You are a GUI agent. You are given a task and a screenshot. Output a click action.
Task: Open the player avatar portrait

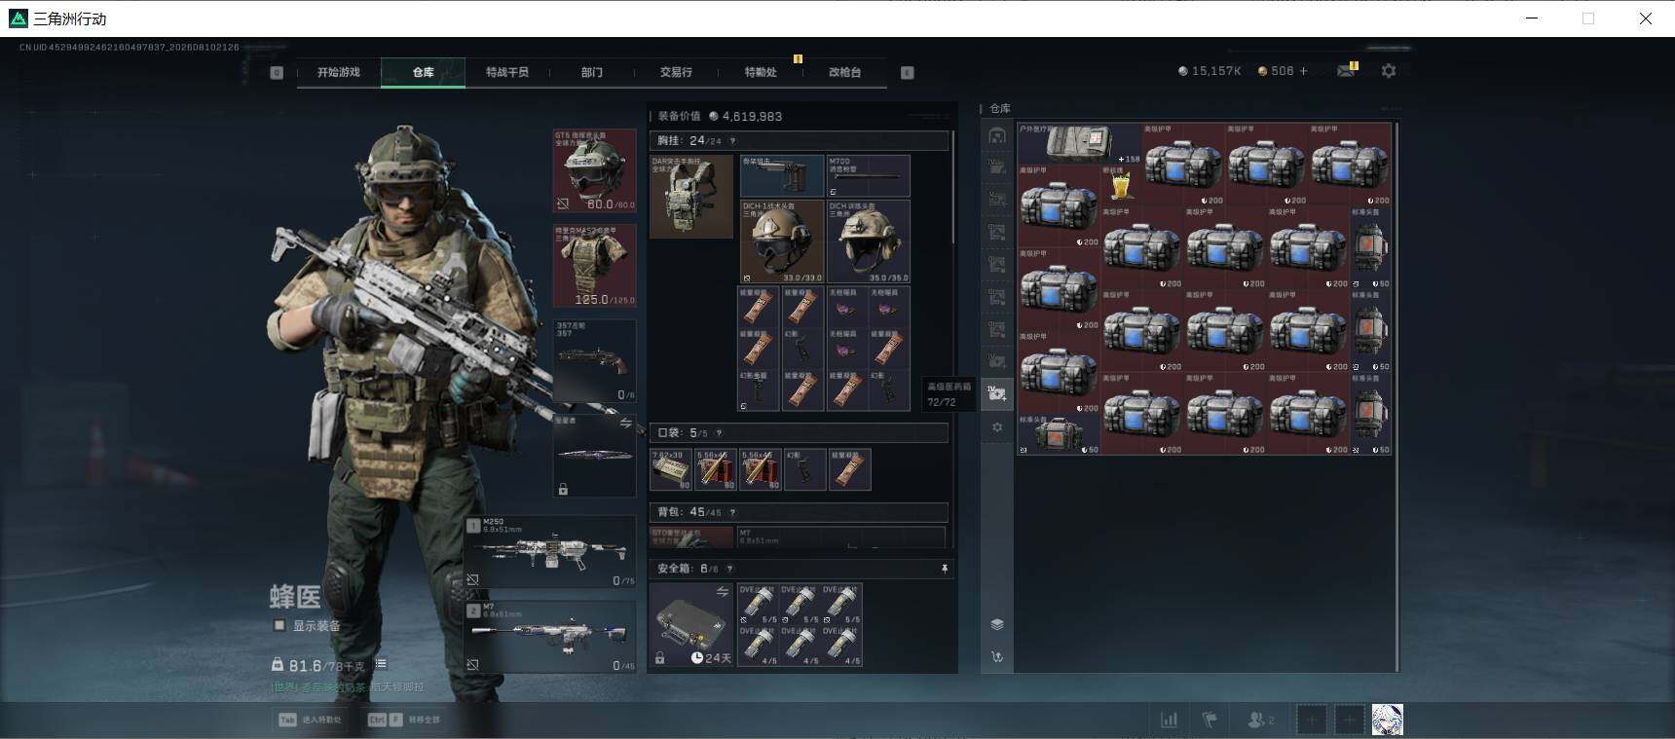pos(1388,721)
